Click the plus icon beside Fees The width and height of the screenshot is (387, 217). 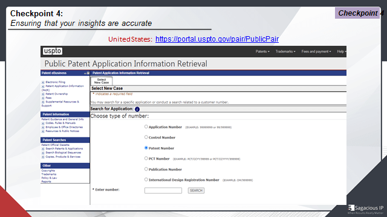coord(43,98)
